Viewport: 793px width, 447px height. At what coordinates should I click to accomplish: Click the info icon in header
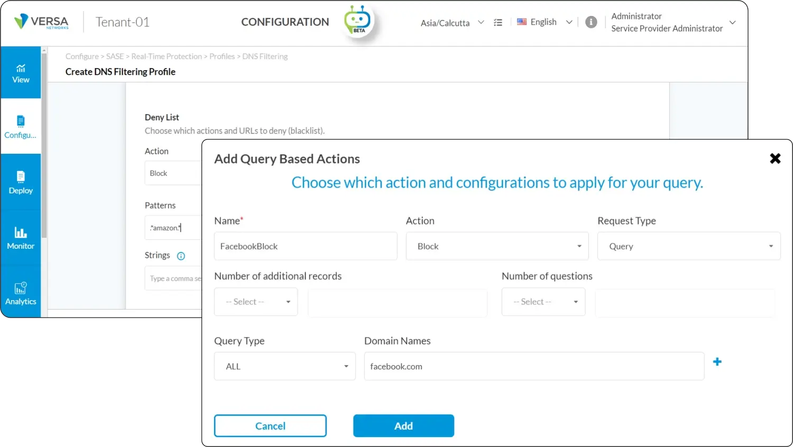591,22
